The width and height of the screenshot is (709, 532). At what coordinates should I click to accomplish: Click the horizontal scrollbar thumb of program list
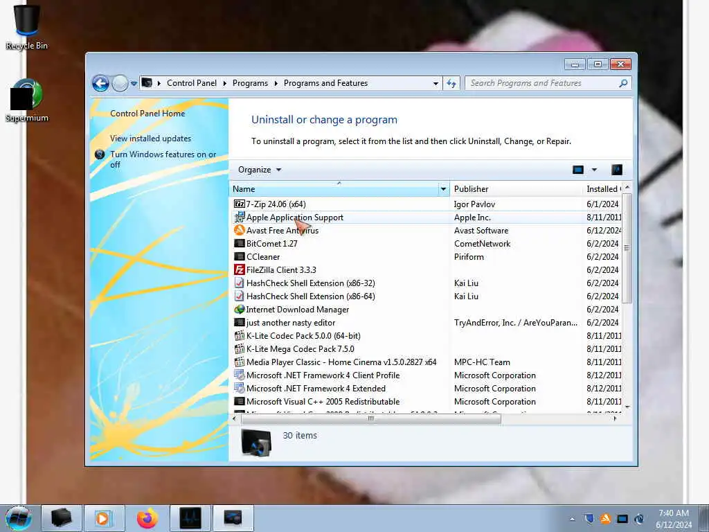(x=371, y=419)
